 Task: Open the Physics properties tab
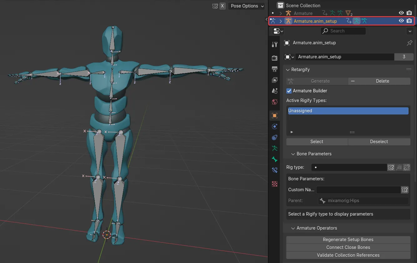point(275,126)
